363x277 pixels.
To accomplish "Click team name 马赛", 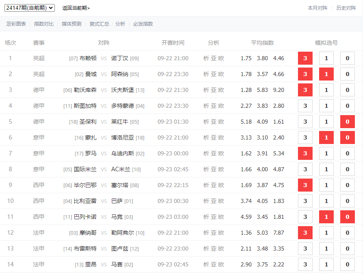I will (117, 264).
